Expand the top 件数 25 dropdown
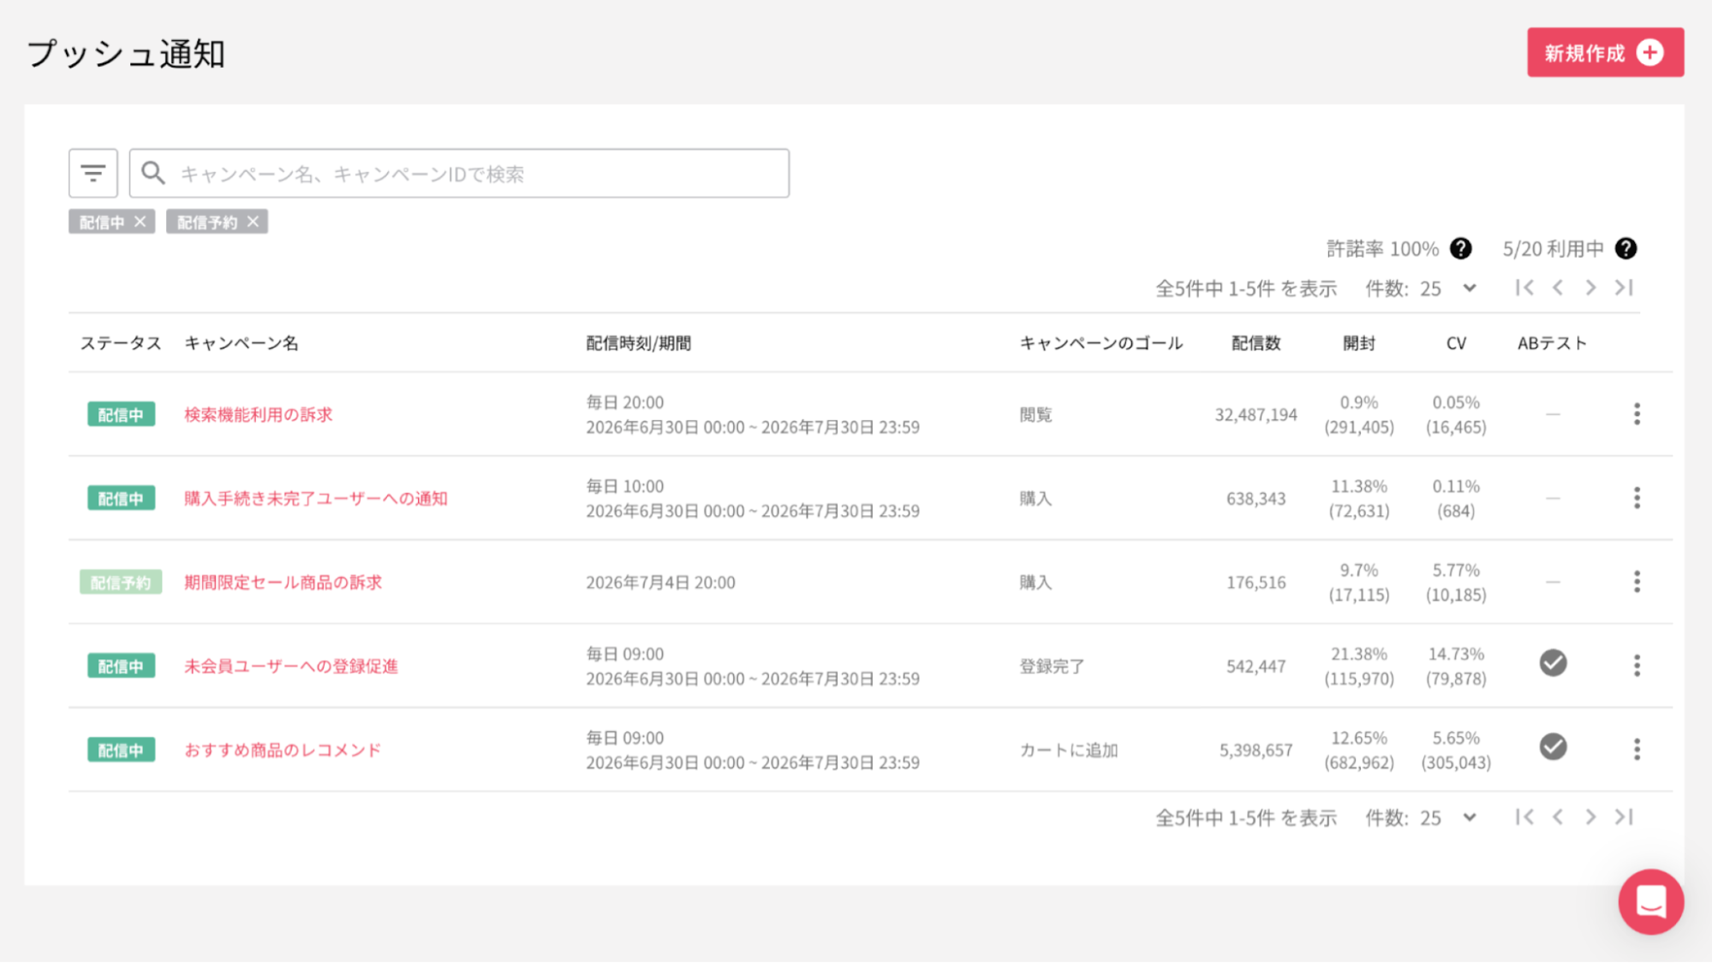This screenshot has width=1712, height=963. (x=1448, y=288)
